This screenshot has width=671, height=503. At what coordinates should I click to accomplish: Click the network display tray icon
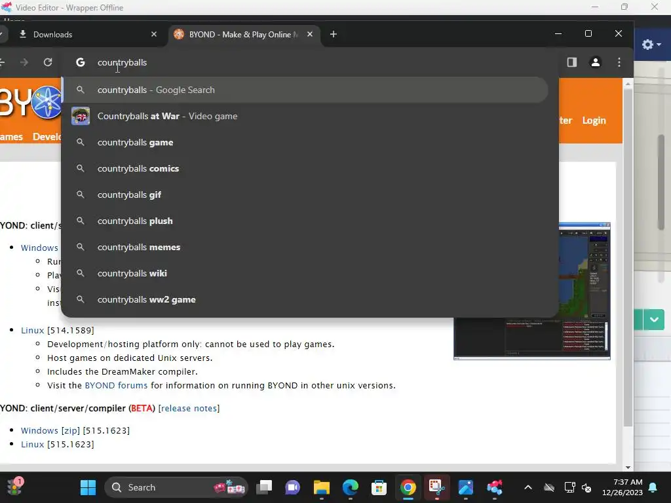[569, 487]
